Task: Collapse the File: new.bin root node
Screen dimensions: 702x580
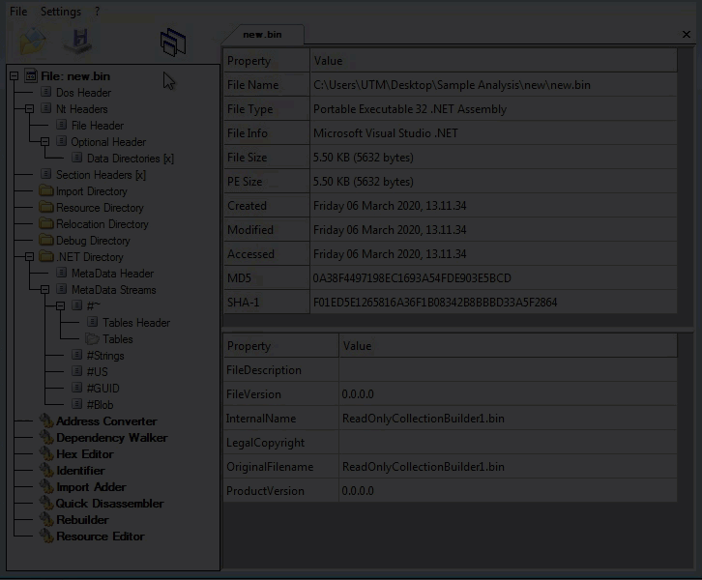Action: [x=15, y=76]
